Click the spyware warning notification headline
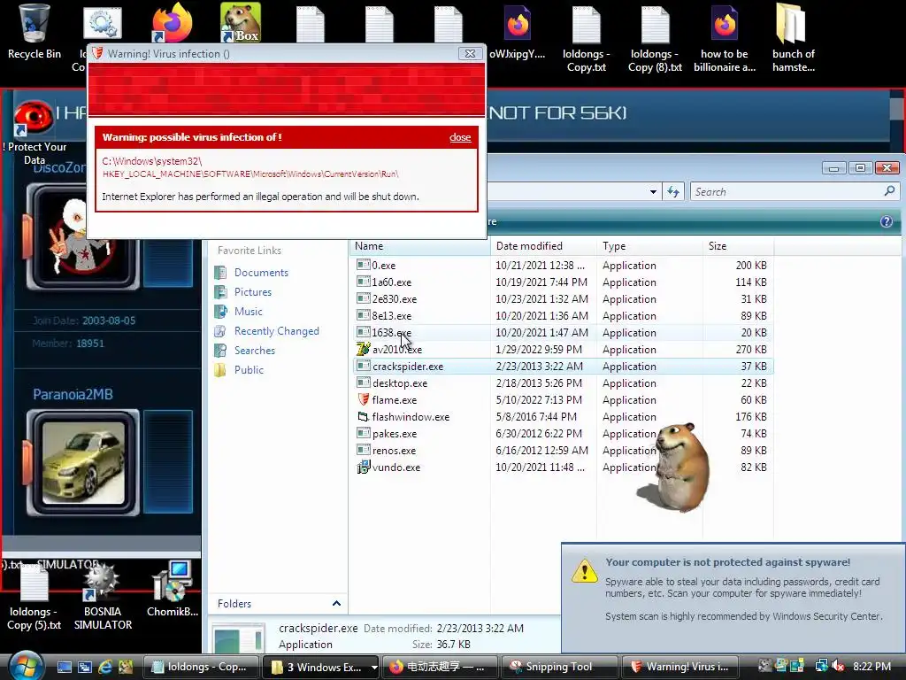Viewport: 906px width, 680px height. (x=727, y=562)
